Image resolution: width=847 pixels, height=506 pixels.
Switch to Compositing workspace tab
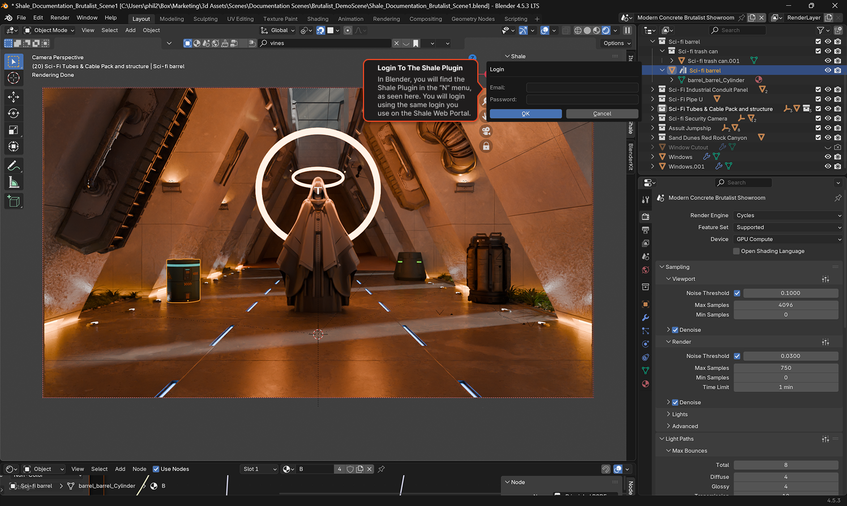point(425,19)
